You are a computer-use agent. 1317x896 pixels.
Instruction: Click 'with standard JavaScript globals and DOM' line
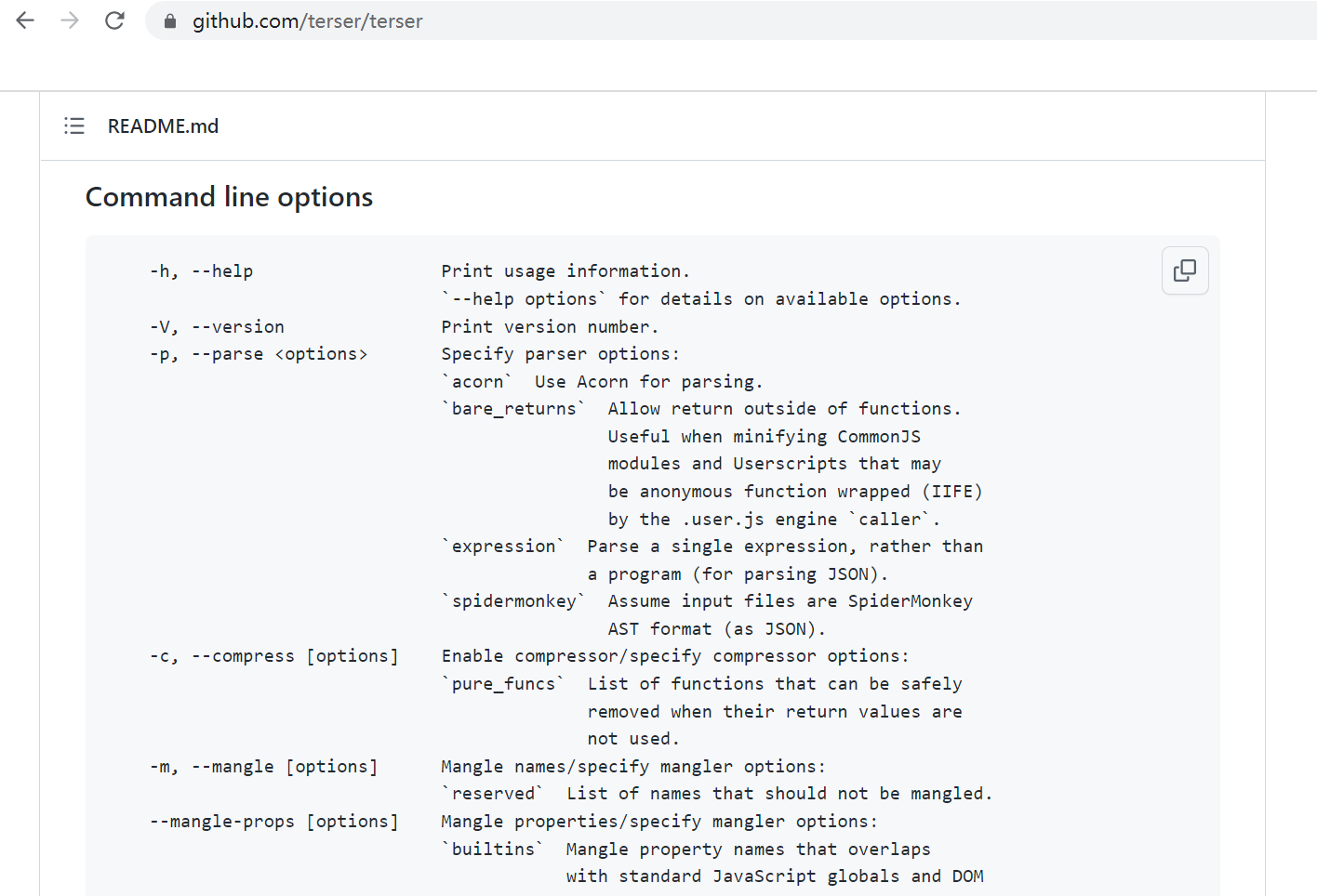pyautogui.click(x=775, y=876)
